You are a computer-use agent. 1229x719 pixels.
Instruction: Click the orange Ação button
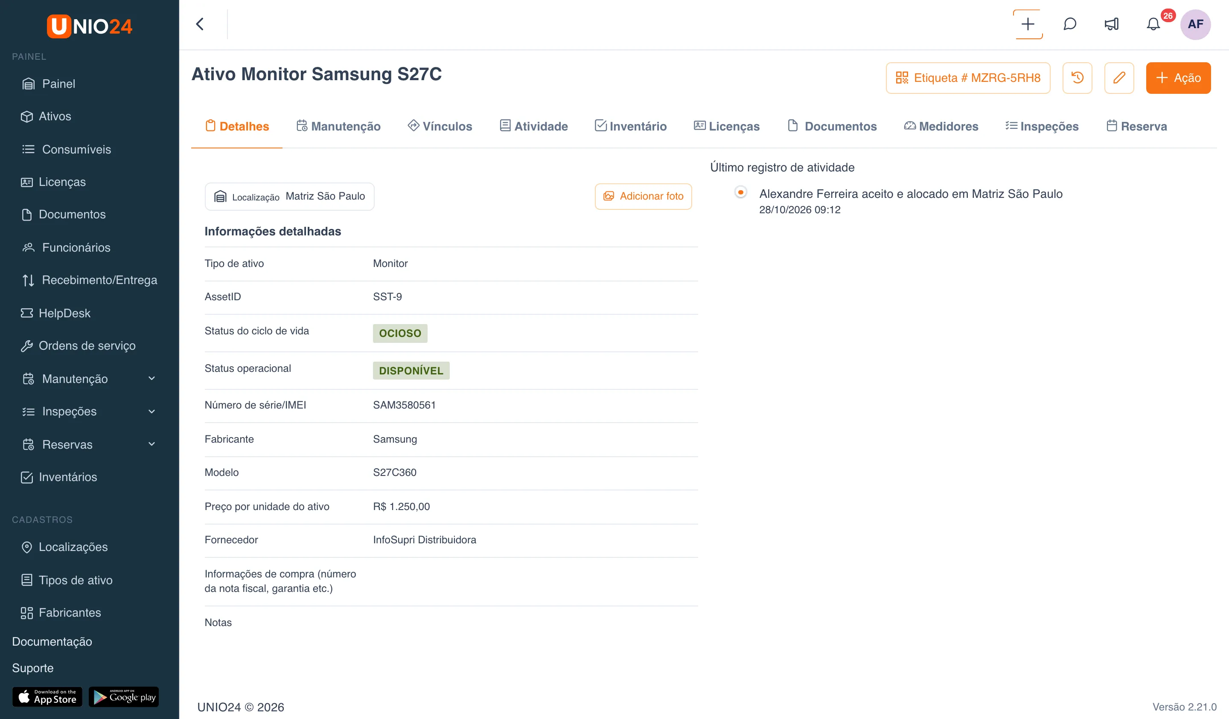pos(1178,78)
